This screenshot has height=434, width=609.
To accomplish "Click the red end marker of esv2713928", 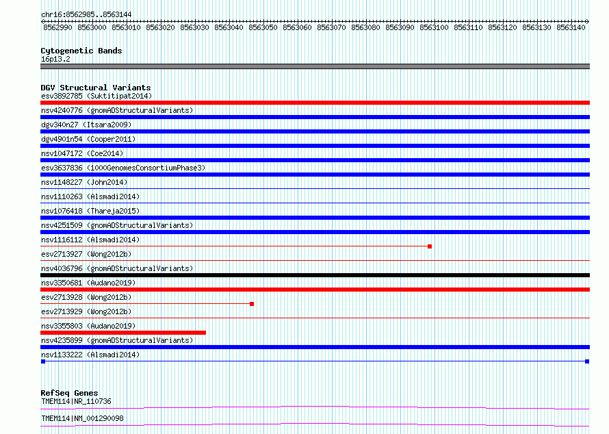I will (252, 304).
